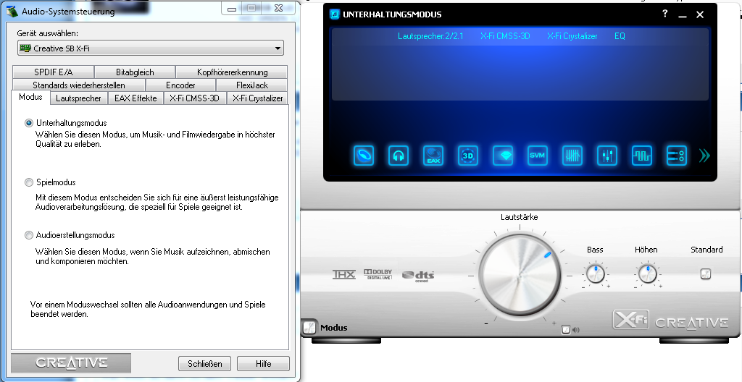Minimize the Audio-Systemsteuerung window

(x=232, y=9)
